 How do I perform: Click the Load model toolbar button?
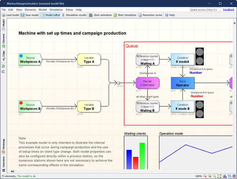point(10,15)
